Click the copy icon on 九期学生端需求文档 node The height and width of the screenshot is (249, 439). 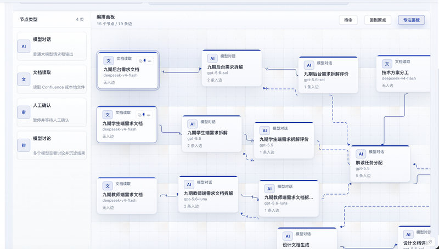click(x=139, y=115)
